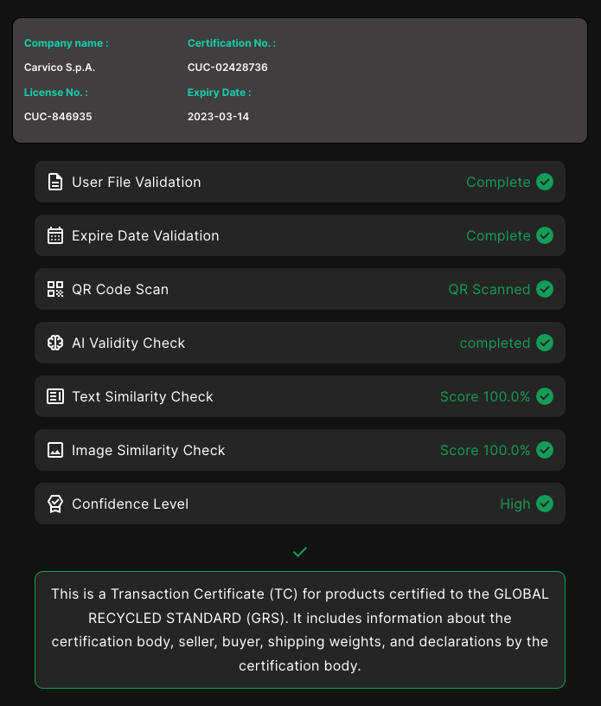Click the QR Scanned green check circle
601x706 pixels.
[545, 289]
